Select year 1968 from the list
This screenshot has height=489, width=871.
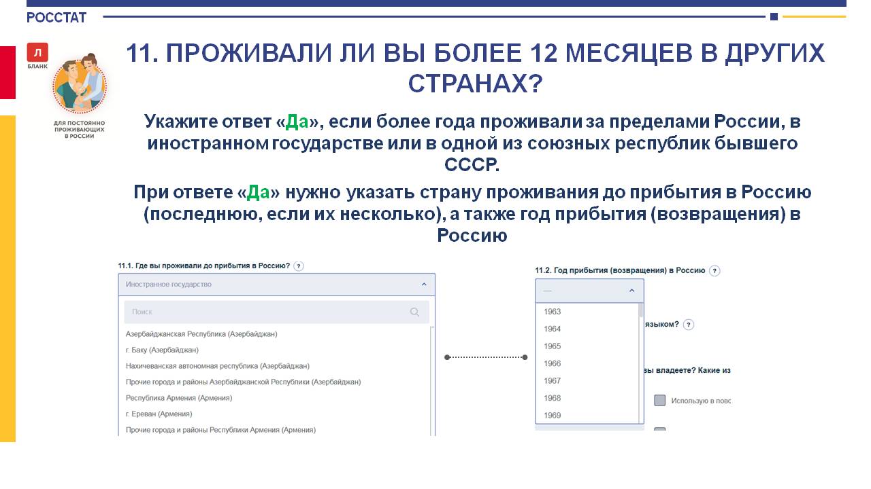(553, 398)
